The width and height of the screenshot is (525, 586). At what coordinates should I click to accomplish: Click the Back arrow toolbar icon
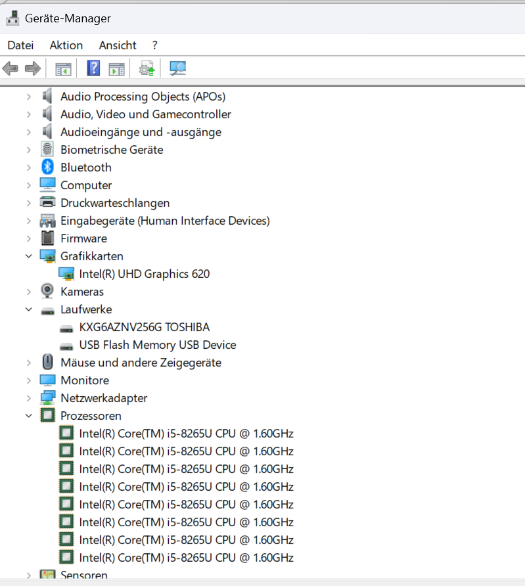click(x=10, y=68)
